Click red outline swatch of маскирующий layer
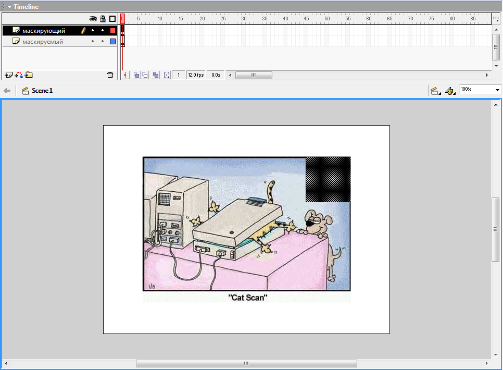This screenshot has width=503, height=370. pyautogui.click(x=112, y=31)
